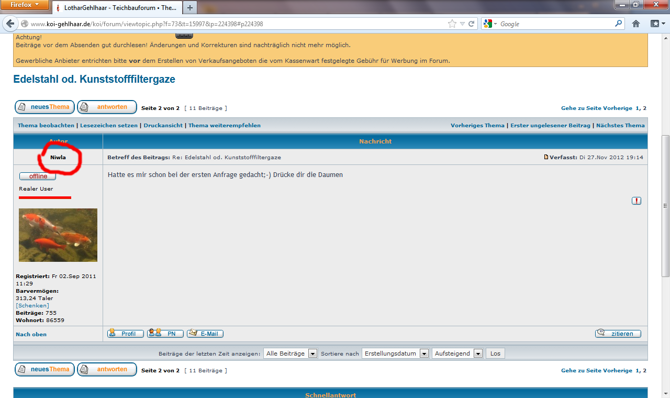Expand the Aufsteigend order dropdown
The height and width of the screenshot is (398, 670).
tap(457, 353)
